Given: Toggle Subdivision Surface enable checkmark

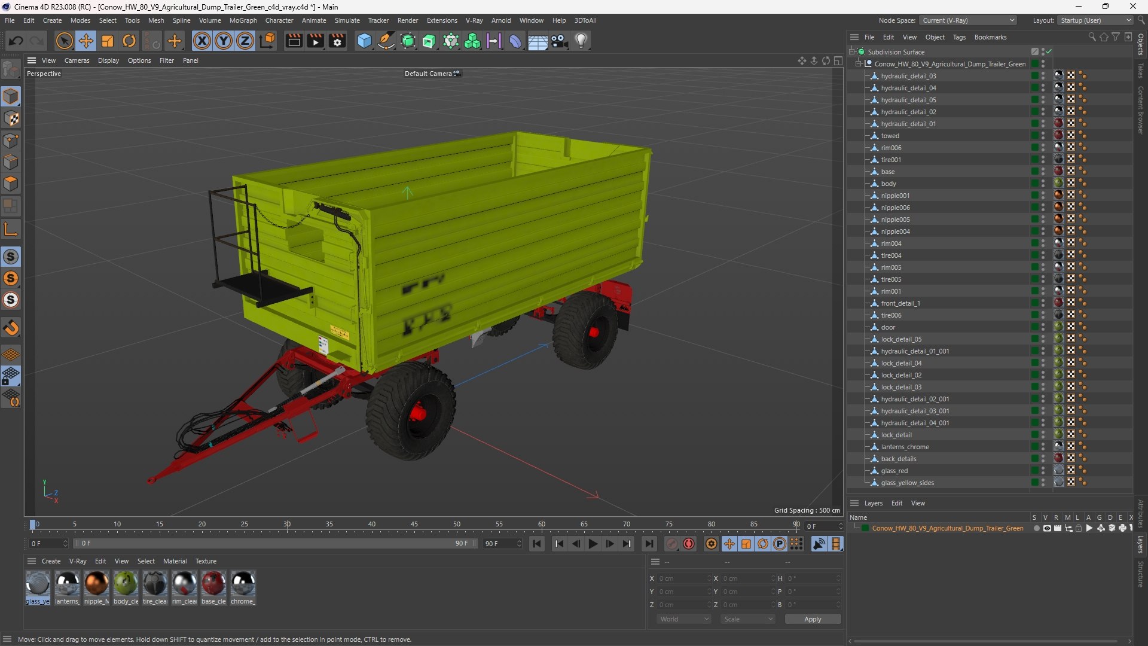Looking at the screenshot, I should [x=1049, y=52].
